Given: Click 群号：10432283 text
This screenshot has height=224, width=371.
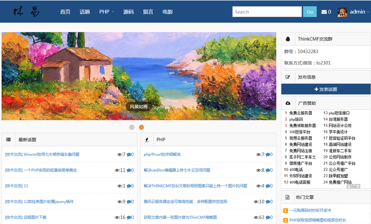Looking at the screenshot, I should click(x=301, y=51).
